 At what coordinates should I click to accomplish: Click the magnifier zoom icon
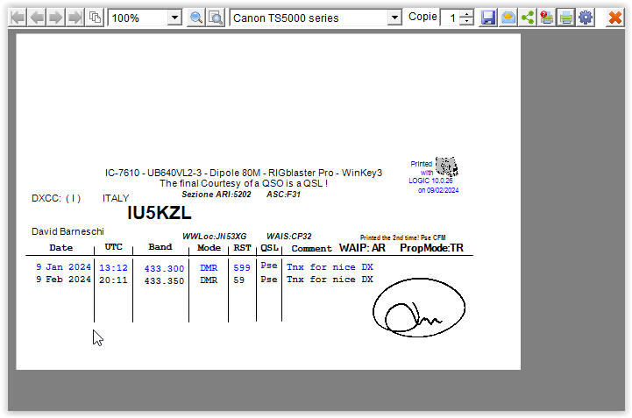click(x=196, y=18)
